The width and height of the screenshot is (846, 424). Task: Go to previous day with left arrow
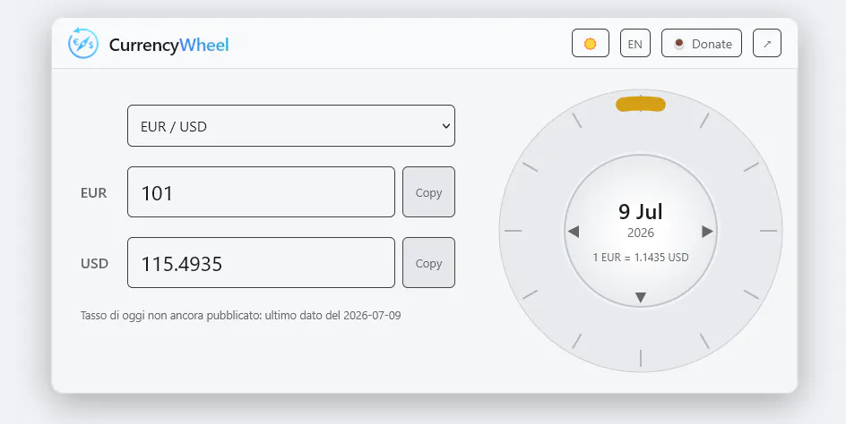pyautogui.click(x=574, y=232)
